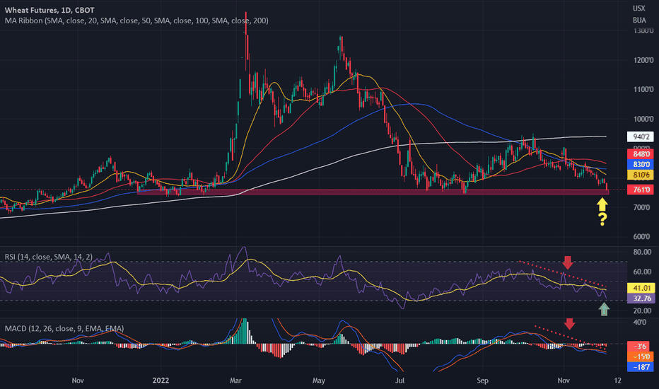Click the 1100'0 price axis tick
Image resolution: width=659 pixels, height=389 pixels.
[643, 90]
